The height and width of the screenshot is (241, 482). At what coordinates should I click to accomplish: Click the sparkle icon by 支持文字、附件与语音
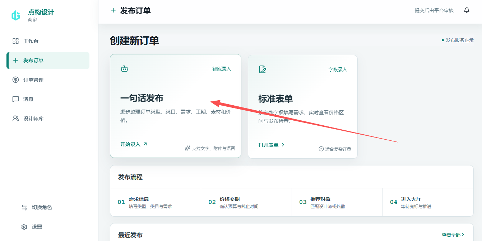(187, 148)
